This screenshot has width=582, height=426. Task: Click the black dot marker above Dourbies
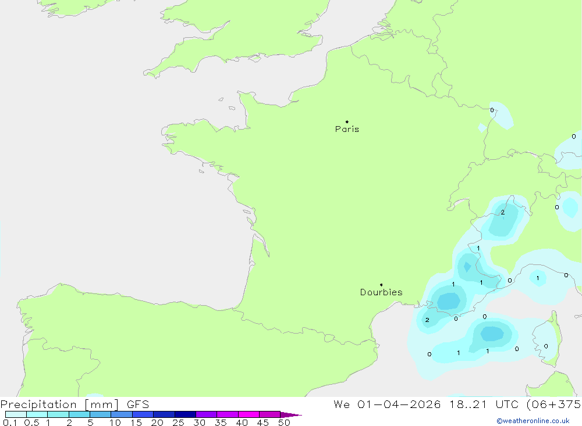(381, 285)
